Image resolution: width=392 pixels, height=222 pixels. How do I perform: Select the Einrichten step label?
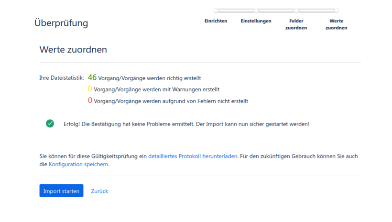(216, 21)
